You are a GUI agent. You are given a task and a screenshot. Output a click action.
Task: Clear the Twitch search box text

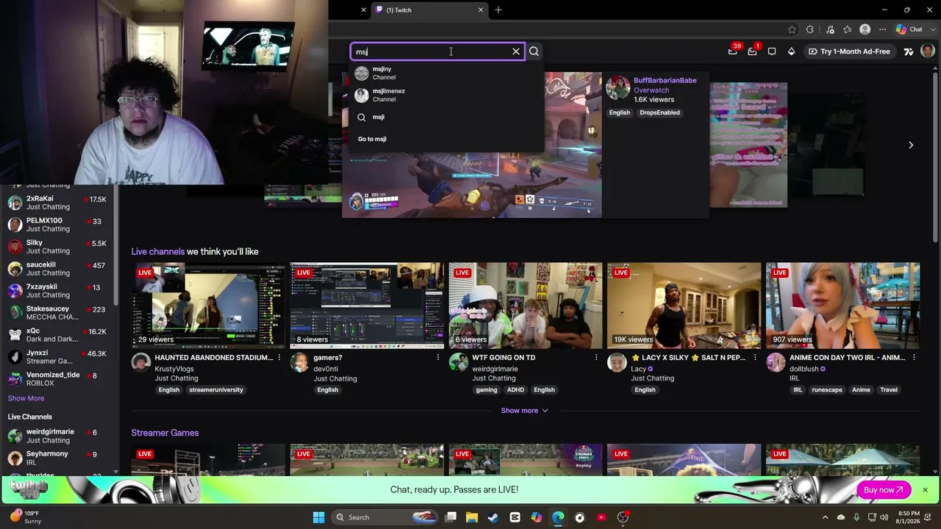[x=516, y=51]
